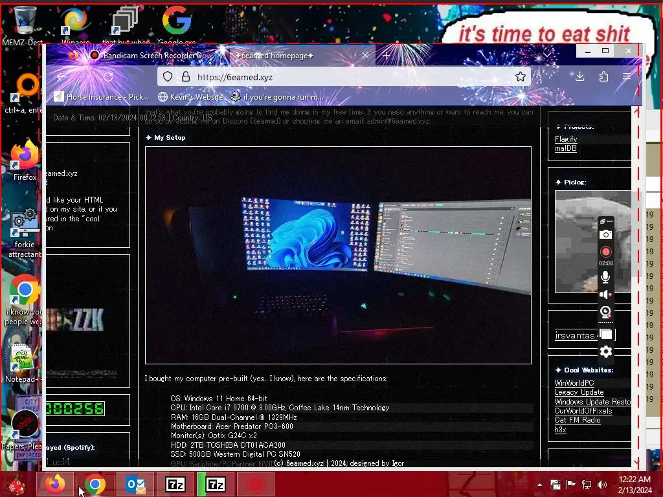Open the malDB project link

coord(565,148)
